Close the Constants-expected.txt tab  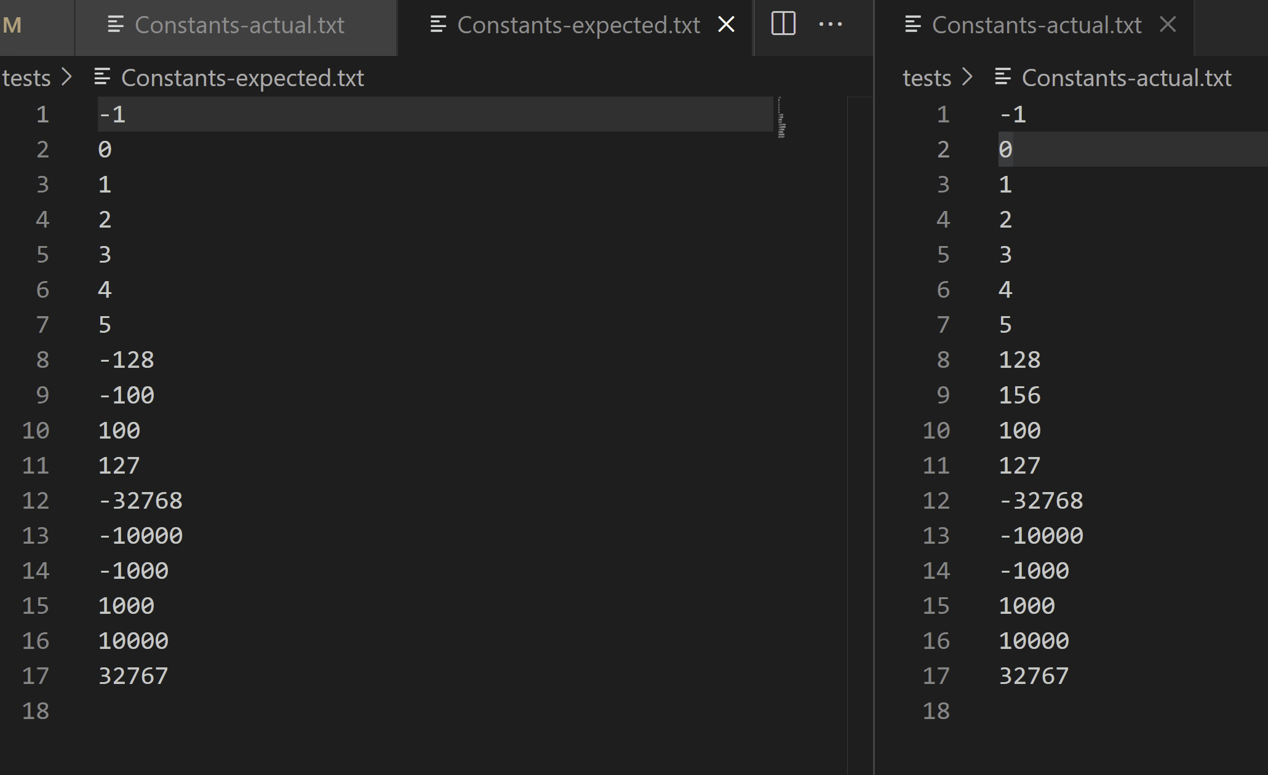[727, 25]
